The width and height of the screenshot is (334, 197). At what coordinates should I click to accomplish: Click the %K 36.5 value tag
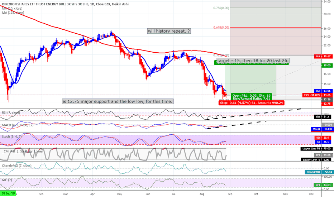(x=323, y=142)
